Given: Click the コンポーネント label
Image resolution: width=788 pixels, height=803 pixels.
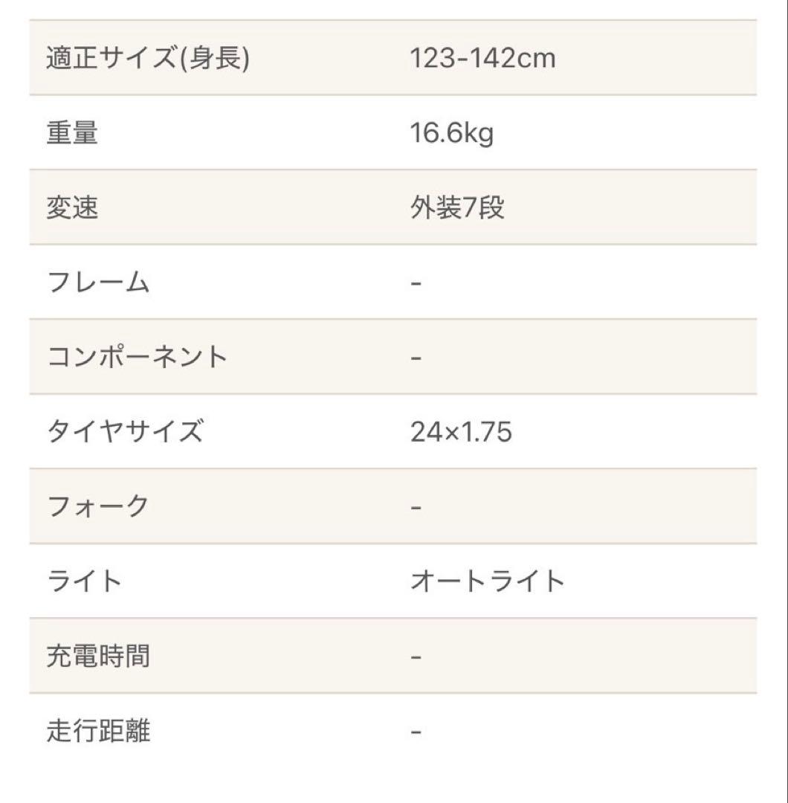Looking at the screenshot, I should [137, 357].
